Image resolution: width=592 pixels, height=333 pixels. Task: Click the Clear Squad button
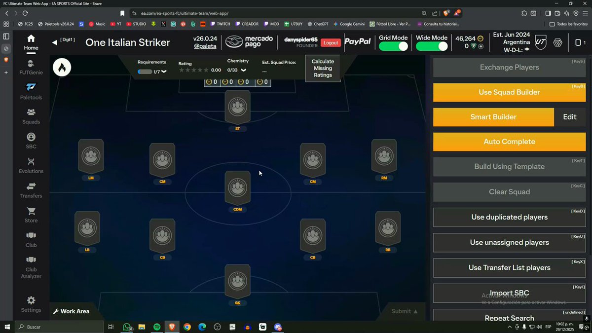pos(509,192)
